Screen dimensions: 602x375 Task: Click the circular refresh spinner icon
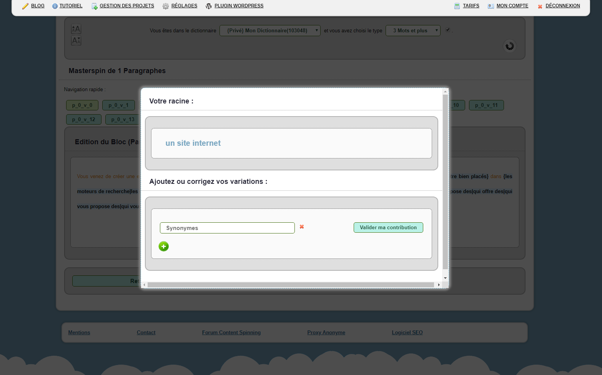point(510,46)
